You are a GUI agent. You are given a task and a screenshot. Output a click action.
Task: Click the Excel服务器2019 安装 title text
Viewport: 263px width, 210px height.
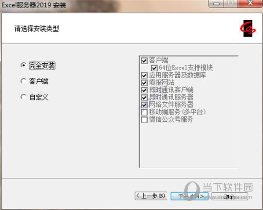pyautogui.click(x=34, y=5)
